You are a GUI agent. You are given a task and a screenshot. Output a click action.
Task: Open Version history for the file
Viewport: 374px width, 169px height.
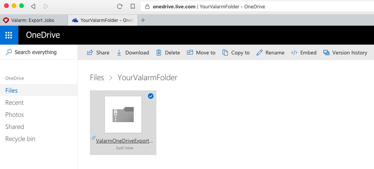tap(345, 53)
